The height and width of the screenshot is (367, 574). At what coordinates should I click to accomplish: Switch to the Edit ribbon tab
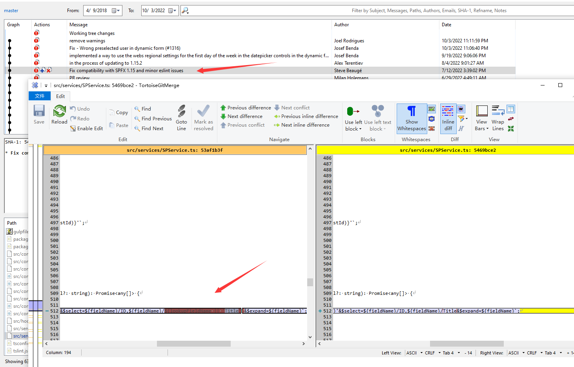coord(60,96)
